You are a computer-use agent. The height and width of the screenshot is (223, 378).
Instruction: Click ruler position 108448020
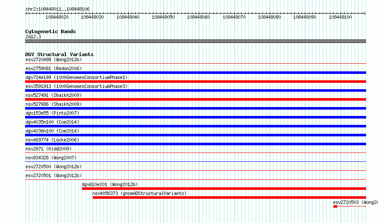coord(57,17)
